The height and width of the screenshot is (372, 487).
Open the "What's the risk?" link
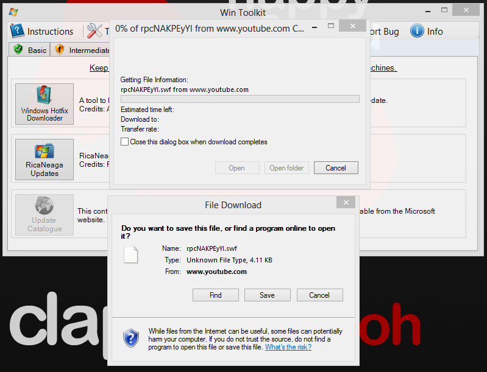pyautogui.click(x=288, y=347)
